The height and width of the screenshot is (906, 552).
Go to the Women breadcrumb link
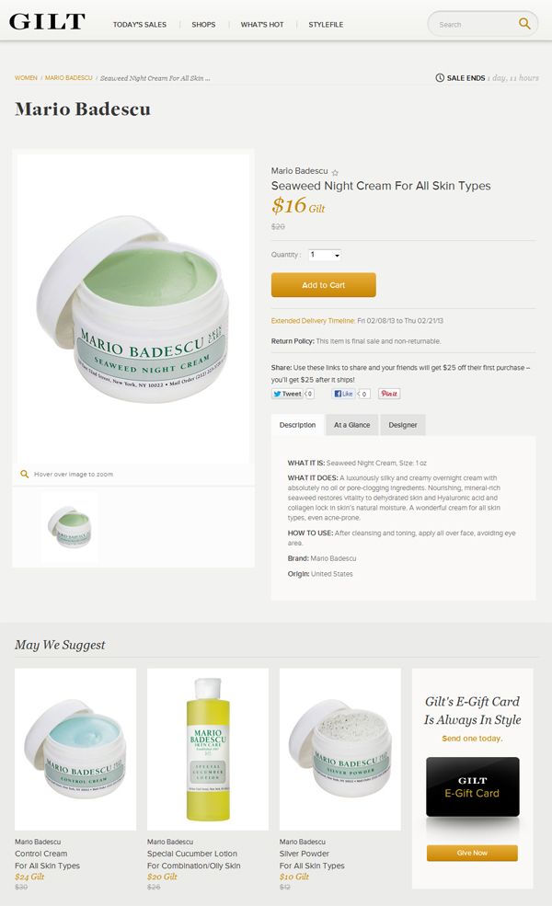[26, 78]
